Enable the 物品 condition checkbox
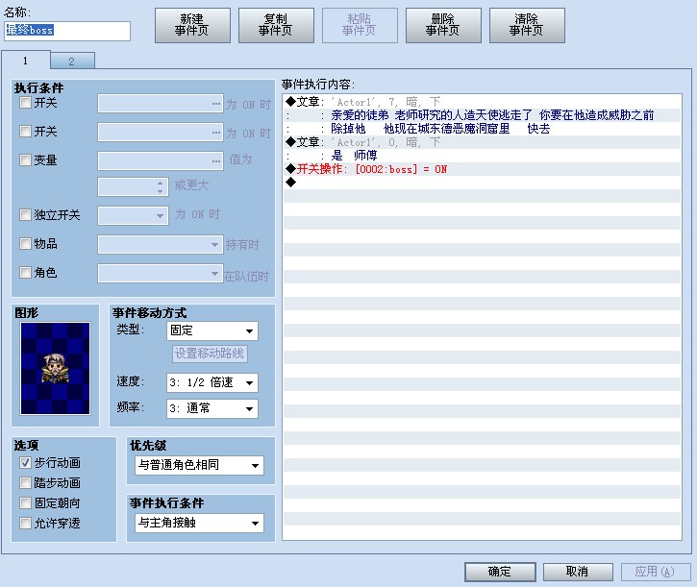The image size is (697, 587). (25, 243)
